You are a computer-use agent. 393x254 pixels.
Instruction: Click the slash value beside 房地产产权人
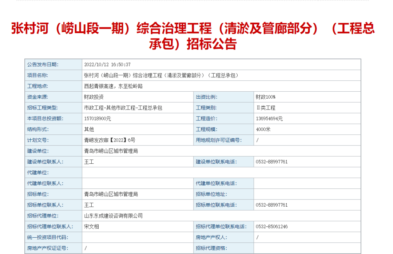click(x=257, y=237)
